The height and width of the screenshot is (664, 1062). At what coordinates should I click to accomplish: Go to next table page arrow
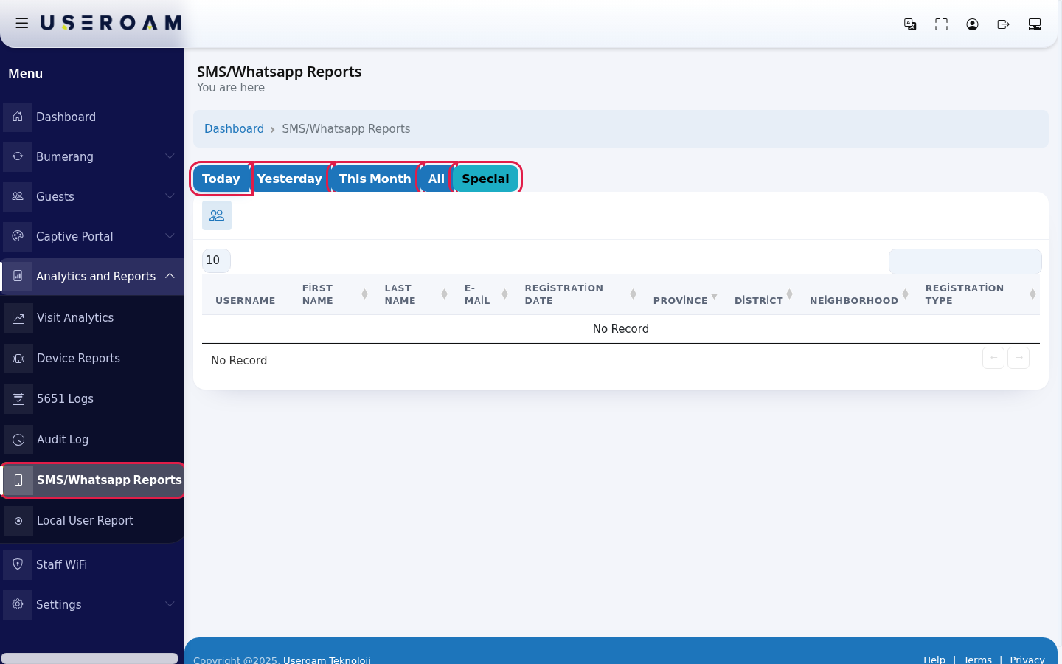[x=1018, y=358]
